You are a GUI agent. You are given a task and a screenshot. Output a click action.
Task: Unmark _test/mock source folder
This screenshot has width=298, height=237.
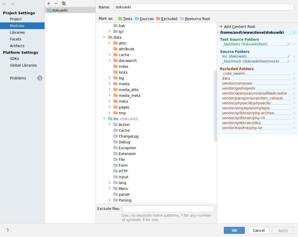294,61
